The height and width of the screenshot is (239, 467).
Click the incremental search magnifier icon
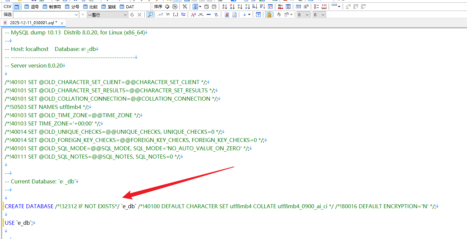(x=150, y=15)
